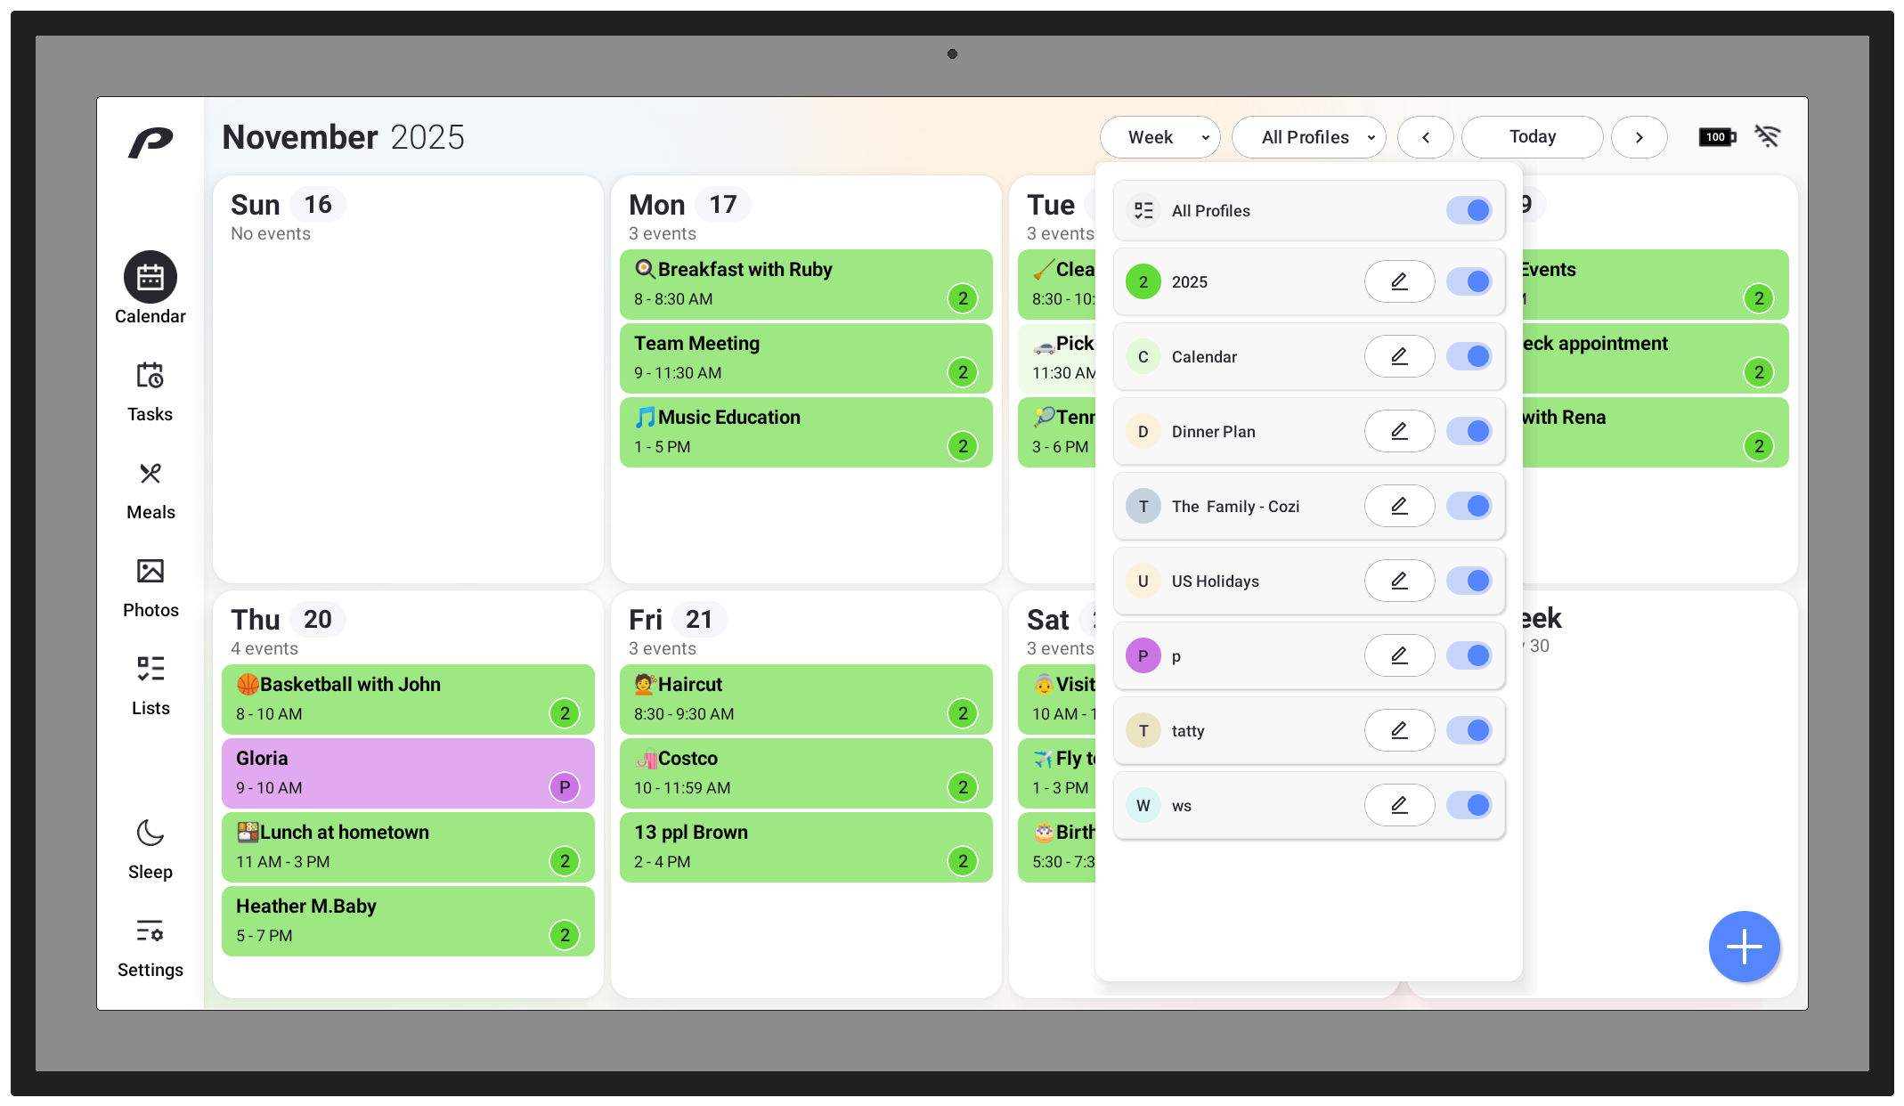The height and width of the screenshot is (1106, 1904).
Task: Open the Meals section icon
Action: [x=150, y=475]
